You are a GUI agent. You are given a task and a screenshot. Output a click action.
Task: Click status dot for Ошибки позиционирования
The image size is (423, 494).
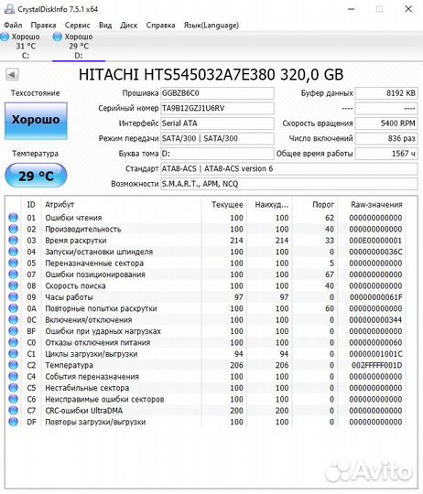pyautogui.click(x=13, y=274)
